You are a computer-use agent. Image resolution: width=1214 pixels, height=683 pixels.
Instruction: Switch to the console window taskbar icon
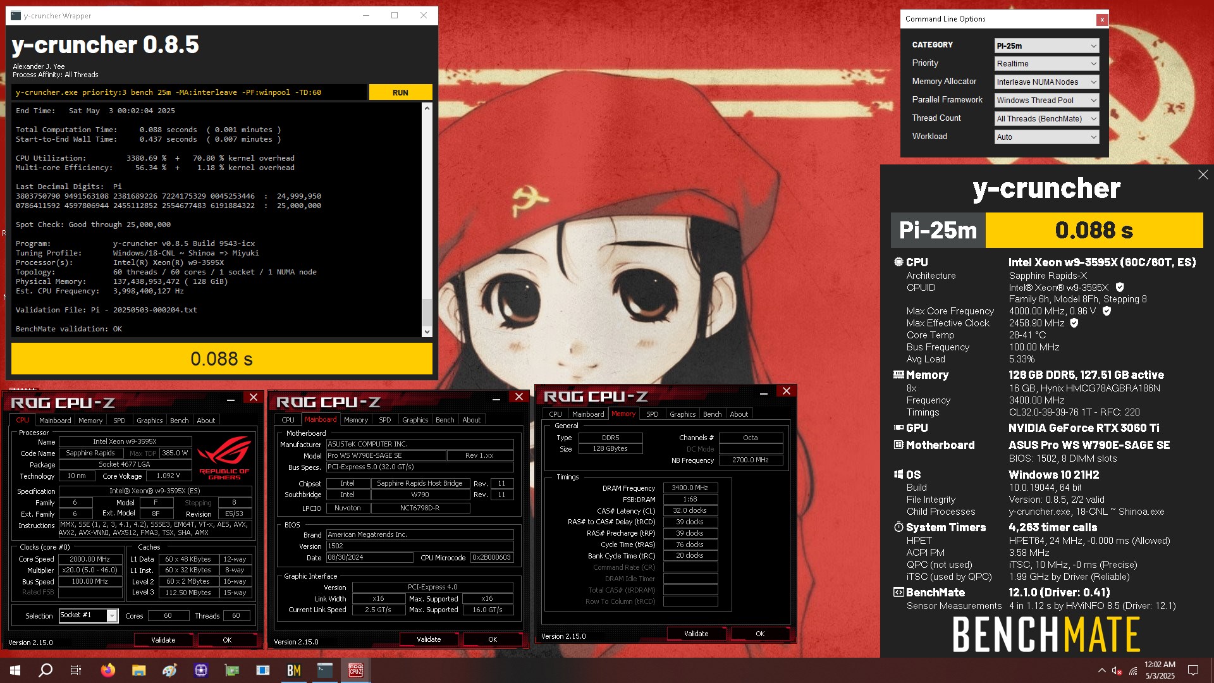(x=325, y=670)
